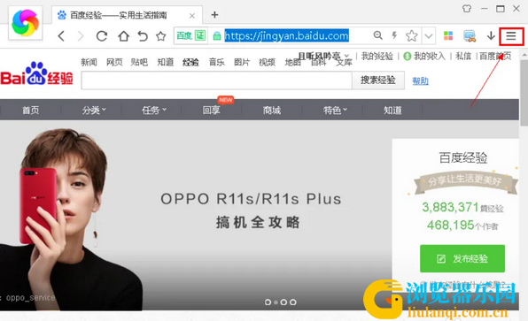Select the second banner carousel dot
Image resolution: width=528 pixels, height=321 pixels.
point(276,302)
